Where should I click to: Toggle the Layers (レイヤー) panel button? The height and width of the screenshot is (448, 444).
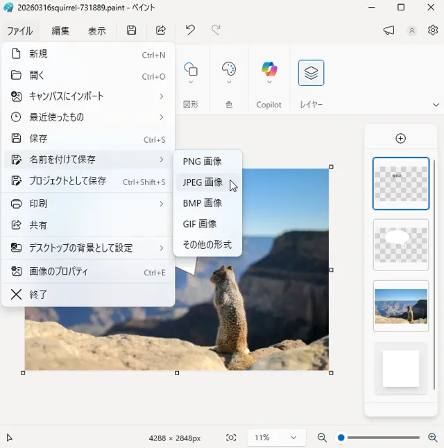(x=311, y=73)
